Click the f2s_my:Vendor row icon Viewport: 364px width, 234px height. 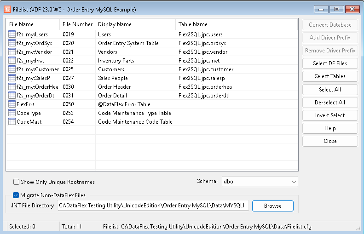point(12,52)
